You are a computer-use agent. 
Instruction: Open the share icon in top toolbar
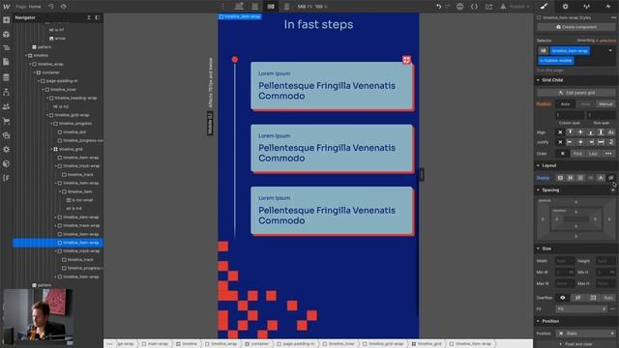[x=488, y=7]
